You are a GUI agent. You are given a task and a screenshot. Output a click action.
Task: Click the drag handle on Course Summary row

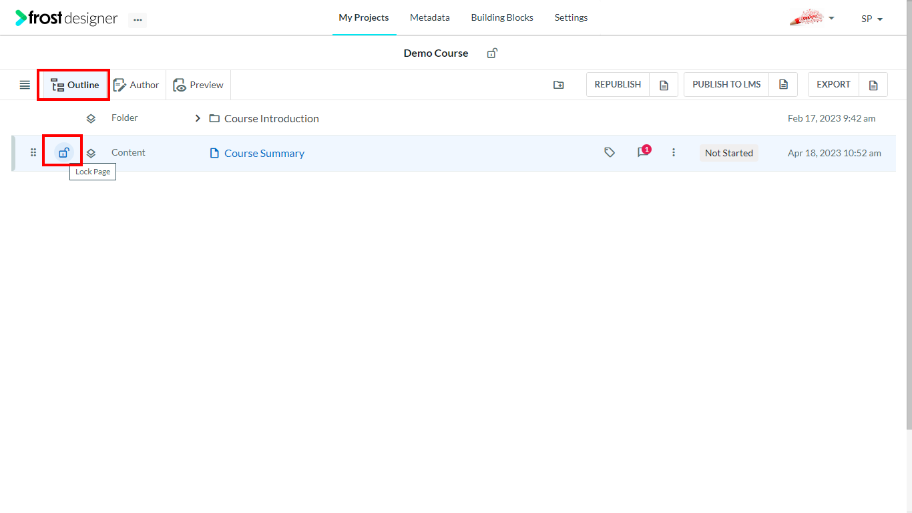(33, 153)
